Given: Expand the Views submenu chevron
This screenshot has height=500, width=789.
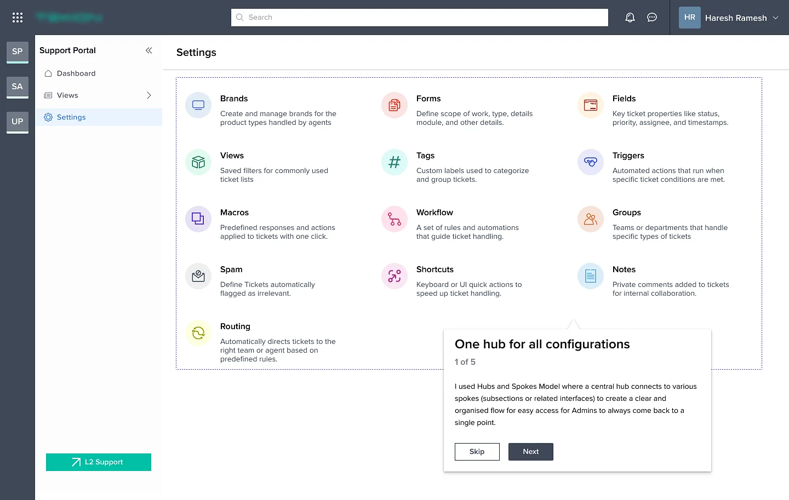Looking at the screenshot, I should tap(148, 95).
